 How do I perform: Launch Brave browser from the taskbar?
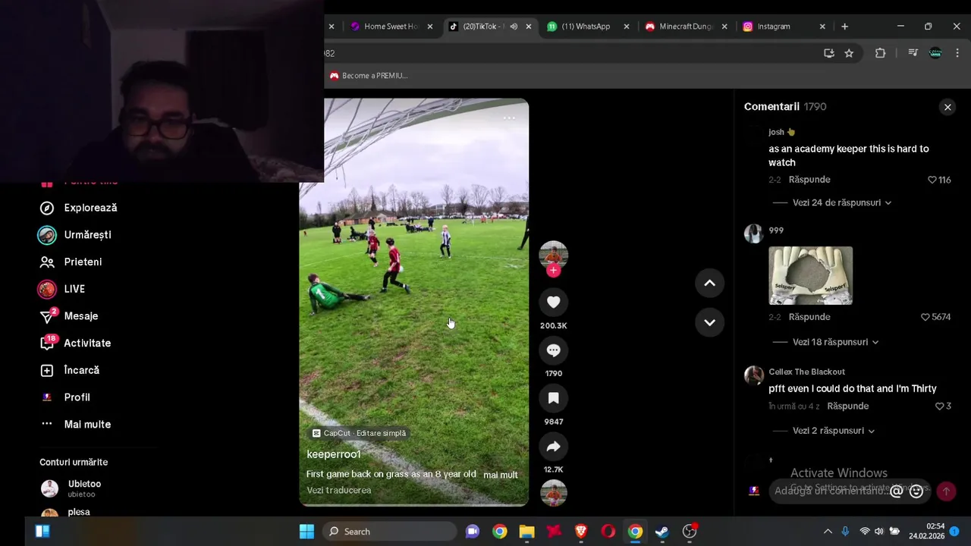[x=581, y=532]
